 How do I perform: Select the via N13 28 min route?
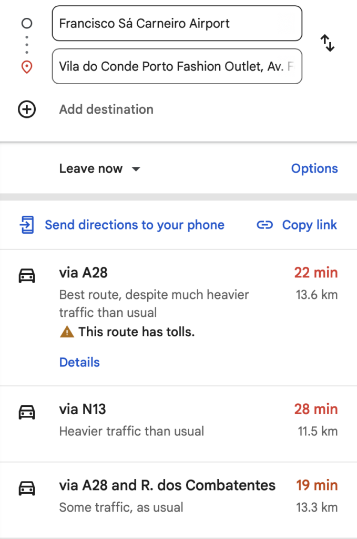tap(179, 424)
